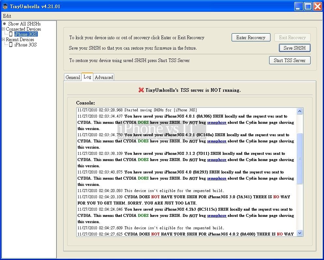Open the Advanced tab

pos(104,77)
